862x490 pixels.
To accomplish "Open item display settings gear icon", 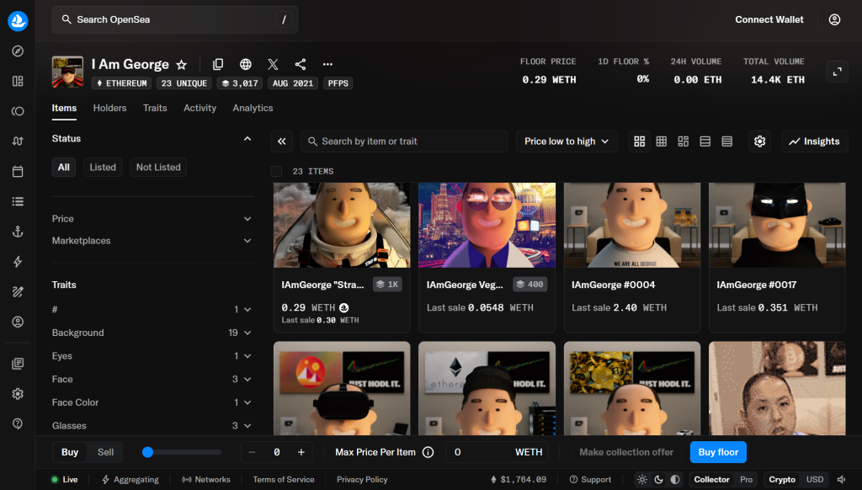I will click(760, 141).
